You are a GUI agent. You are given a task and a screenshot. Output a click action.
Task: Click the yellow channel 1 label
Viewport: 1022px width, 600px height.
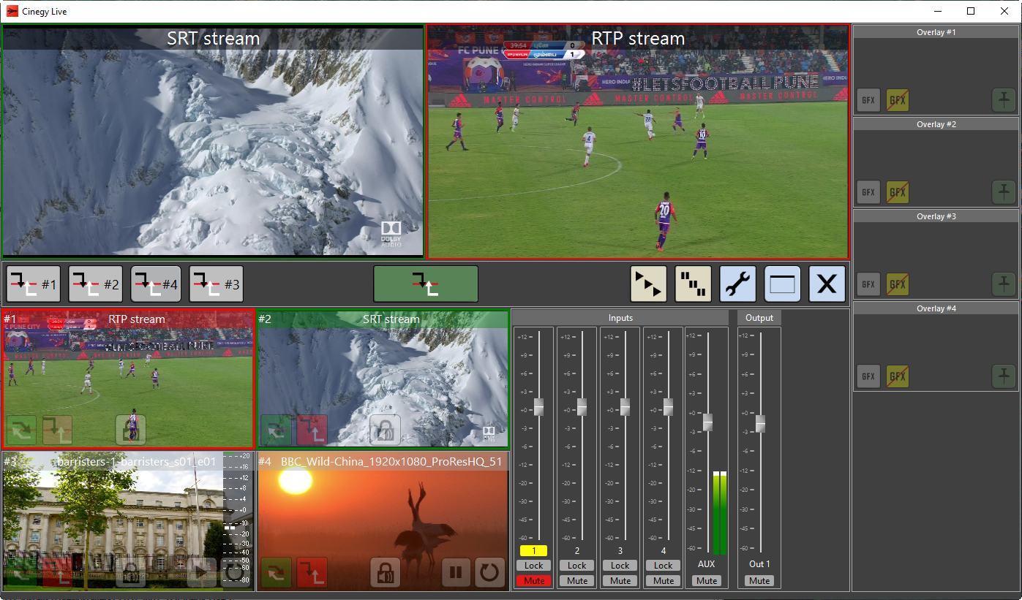tap(534, 550)
